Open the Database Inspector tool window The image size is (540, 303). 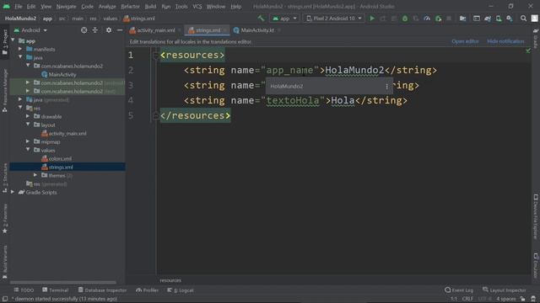coord(102,290)
